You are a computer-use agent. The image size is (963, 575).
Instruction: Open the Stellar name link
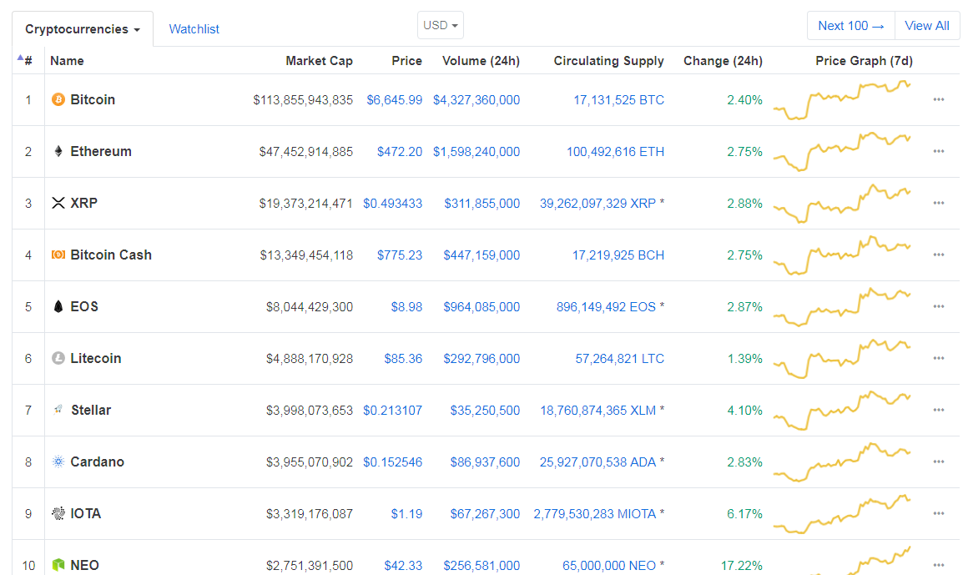pyautogui.click(x=91, y=410)
